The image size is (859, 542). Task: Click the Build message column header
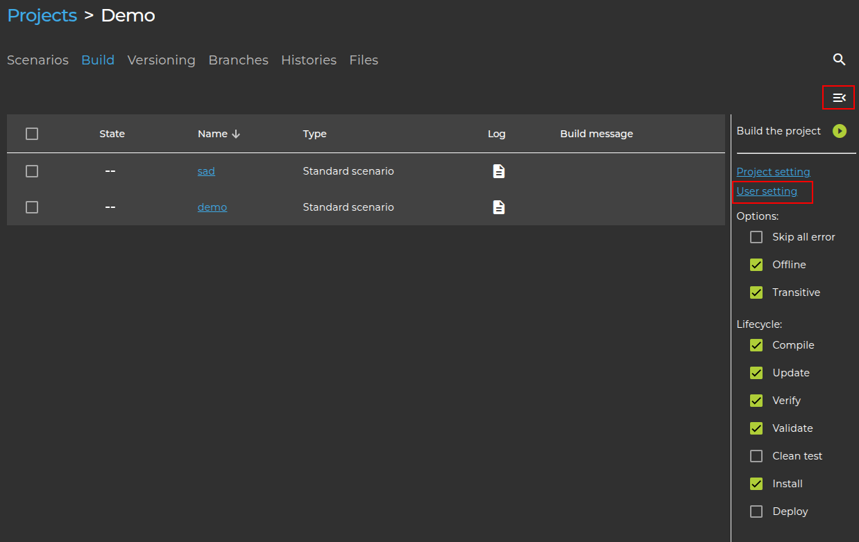pyautogui.click(x=597, y=134)
